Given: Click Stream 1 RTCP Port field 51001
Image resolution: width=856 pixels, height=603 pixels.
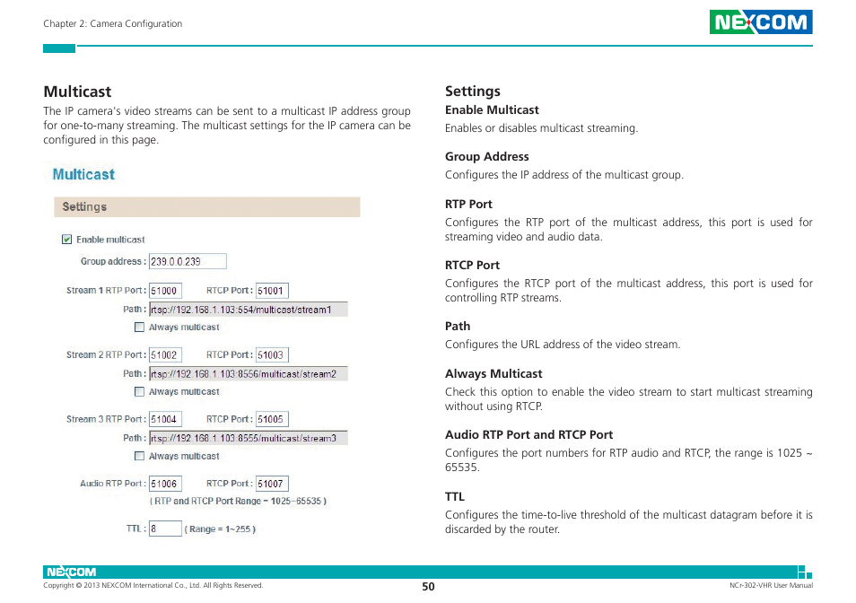Looking at the screenshot, I should (272, 291).
